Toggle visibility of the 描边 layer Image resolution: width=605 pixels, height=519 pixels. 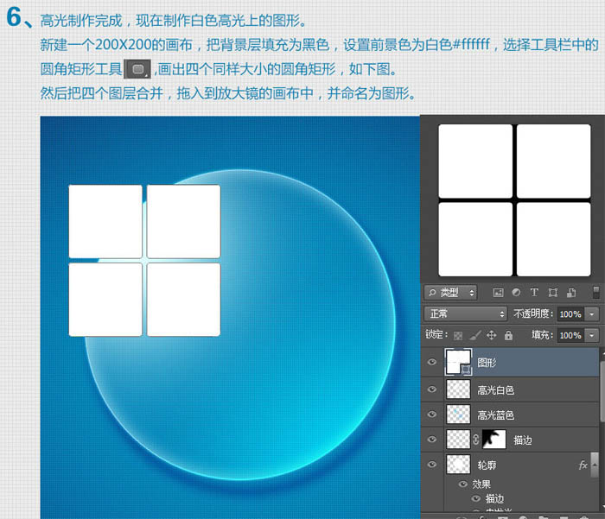tap(432, 440)
